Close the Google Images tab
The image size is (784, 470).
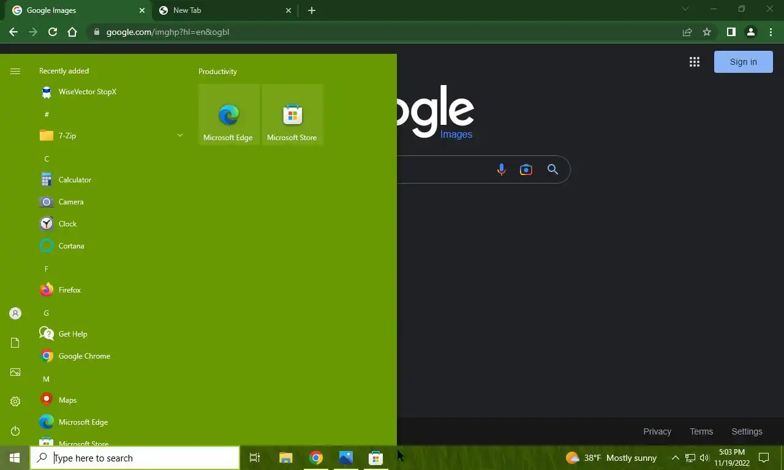click(x=142, y=10)
